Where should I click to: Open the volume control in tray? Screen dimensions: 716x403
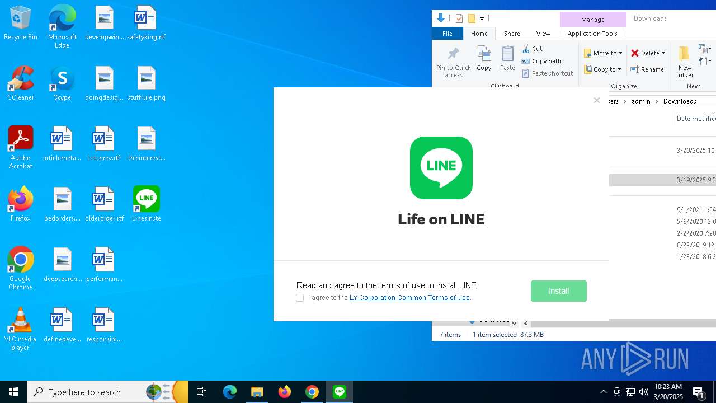(x=644, y=392)
